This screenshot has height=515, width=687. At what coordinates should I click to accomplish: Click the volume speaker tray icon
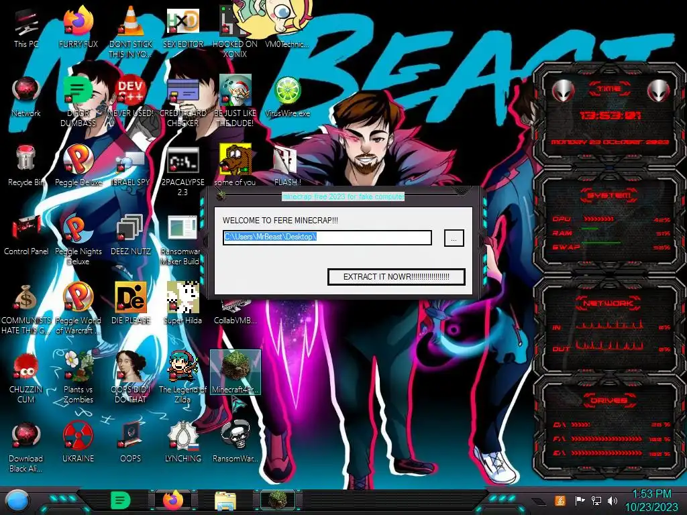[613, 500]
